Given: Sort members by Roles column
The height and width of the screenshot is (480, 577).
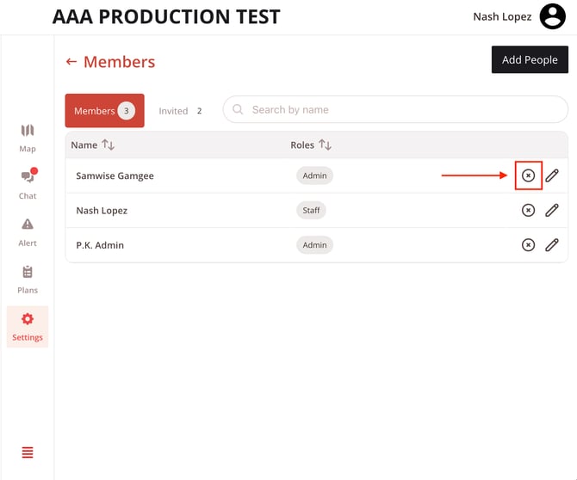Looking at the screenshot, I should (325, 145).
